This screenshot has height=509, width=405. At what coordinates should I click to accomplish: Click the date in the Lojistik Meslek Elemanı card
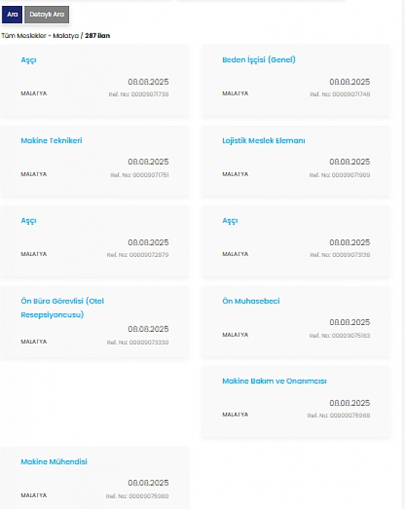(350, 162)
